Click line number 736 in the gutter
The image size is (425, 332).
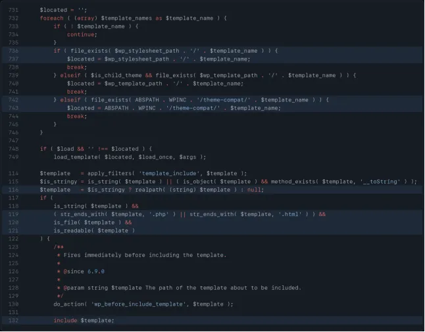tap(13, 51)
